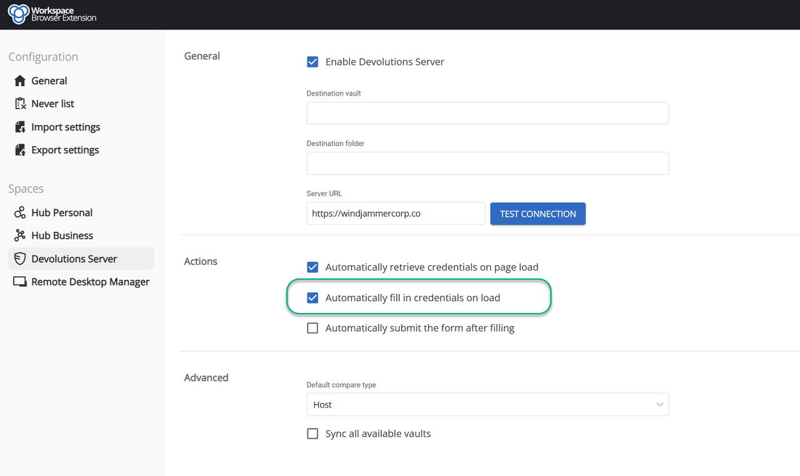
Task: Click the Devolutions Server shield icon
Action: 20,259
